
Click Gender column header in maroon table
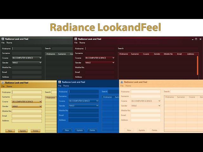pos(157,54)
